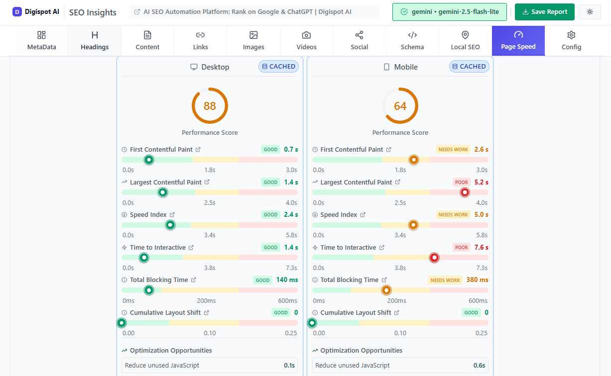
Task: Open the Config gear icon
Action: pyautogui.click(x=571, y=35)
